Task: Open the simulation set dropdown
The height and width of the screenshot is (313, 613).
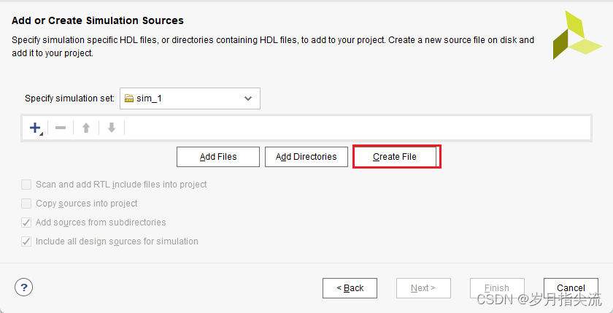Action: click(x=190, y=98)
